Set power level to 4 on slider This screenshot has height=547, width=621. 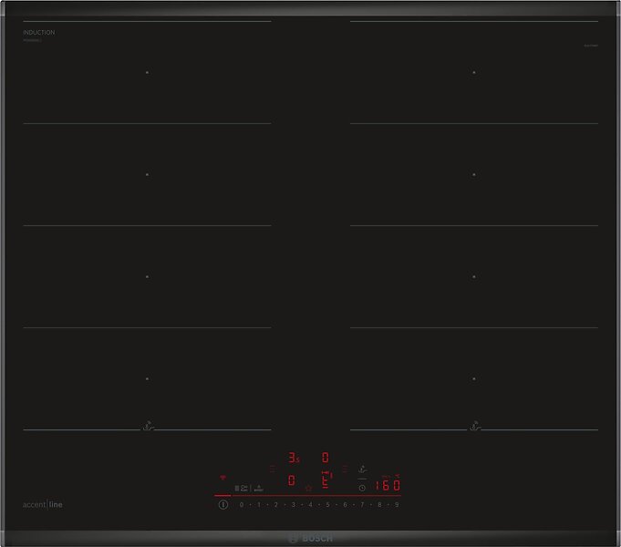point(310,504)
